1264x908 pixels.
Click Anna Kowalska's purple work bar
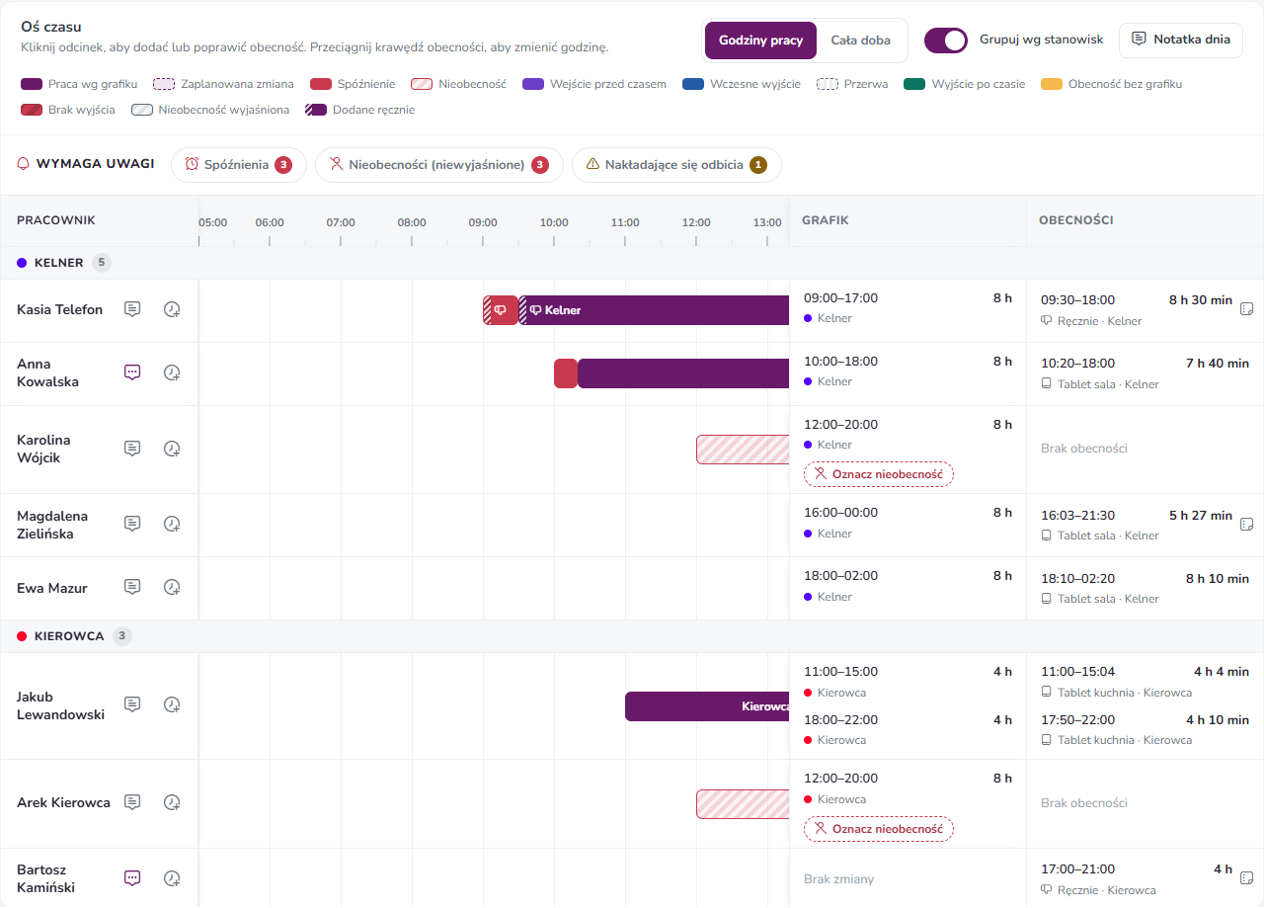click(683, 373)
